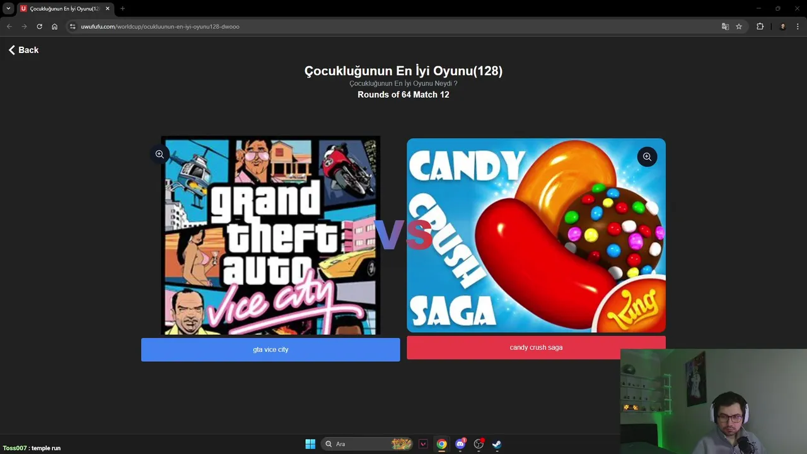
Task: Vote for candy crush saga button
Action: 536,347
